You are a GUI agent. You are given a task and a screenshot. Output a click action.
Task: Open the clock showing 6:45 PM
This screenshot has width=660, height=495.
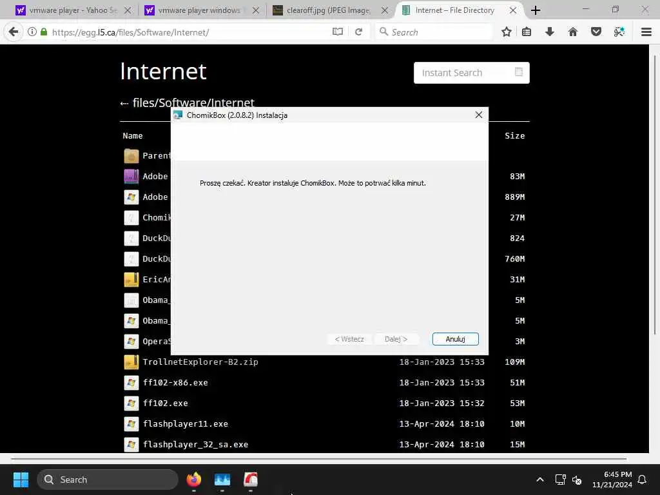click(612, 480)
